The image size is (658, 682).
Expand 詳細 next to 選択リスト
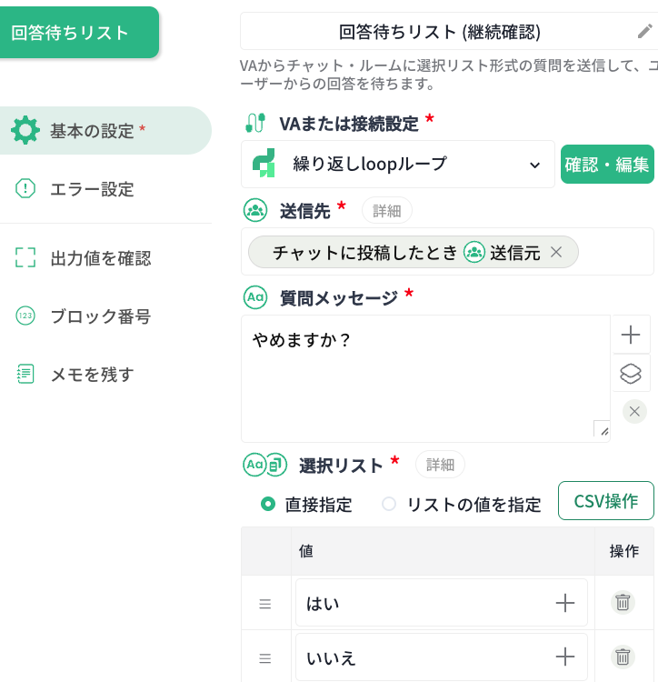[x=440, y=465]
